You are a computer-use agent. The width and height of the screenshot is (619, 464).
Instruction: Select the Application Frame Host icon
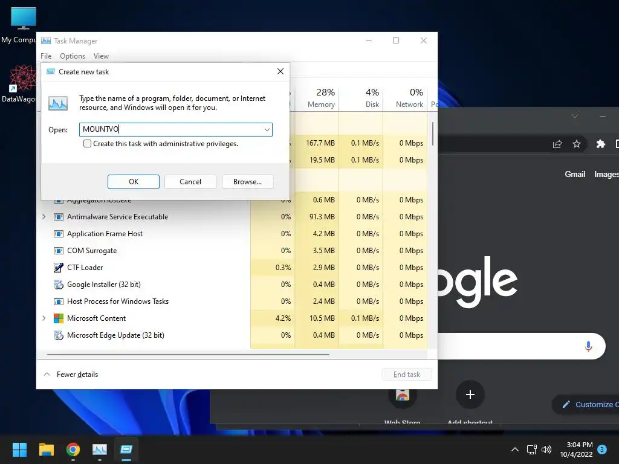click(x=59, y=234)
